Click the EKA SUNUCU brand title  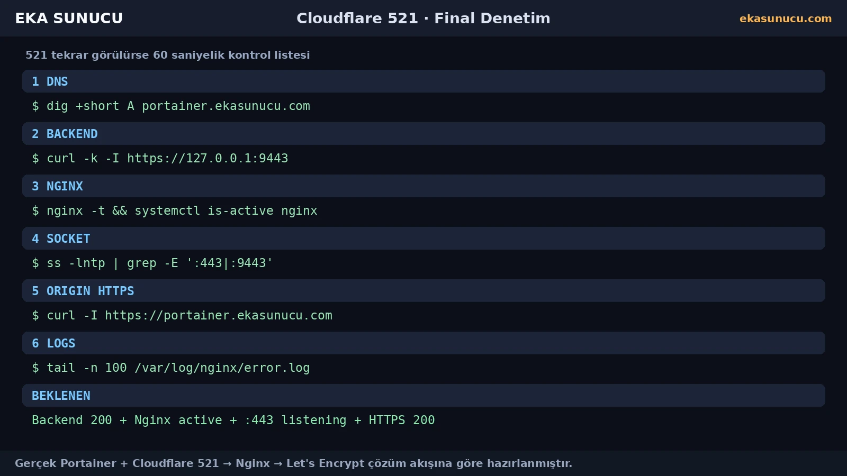(69, 19)
